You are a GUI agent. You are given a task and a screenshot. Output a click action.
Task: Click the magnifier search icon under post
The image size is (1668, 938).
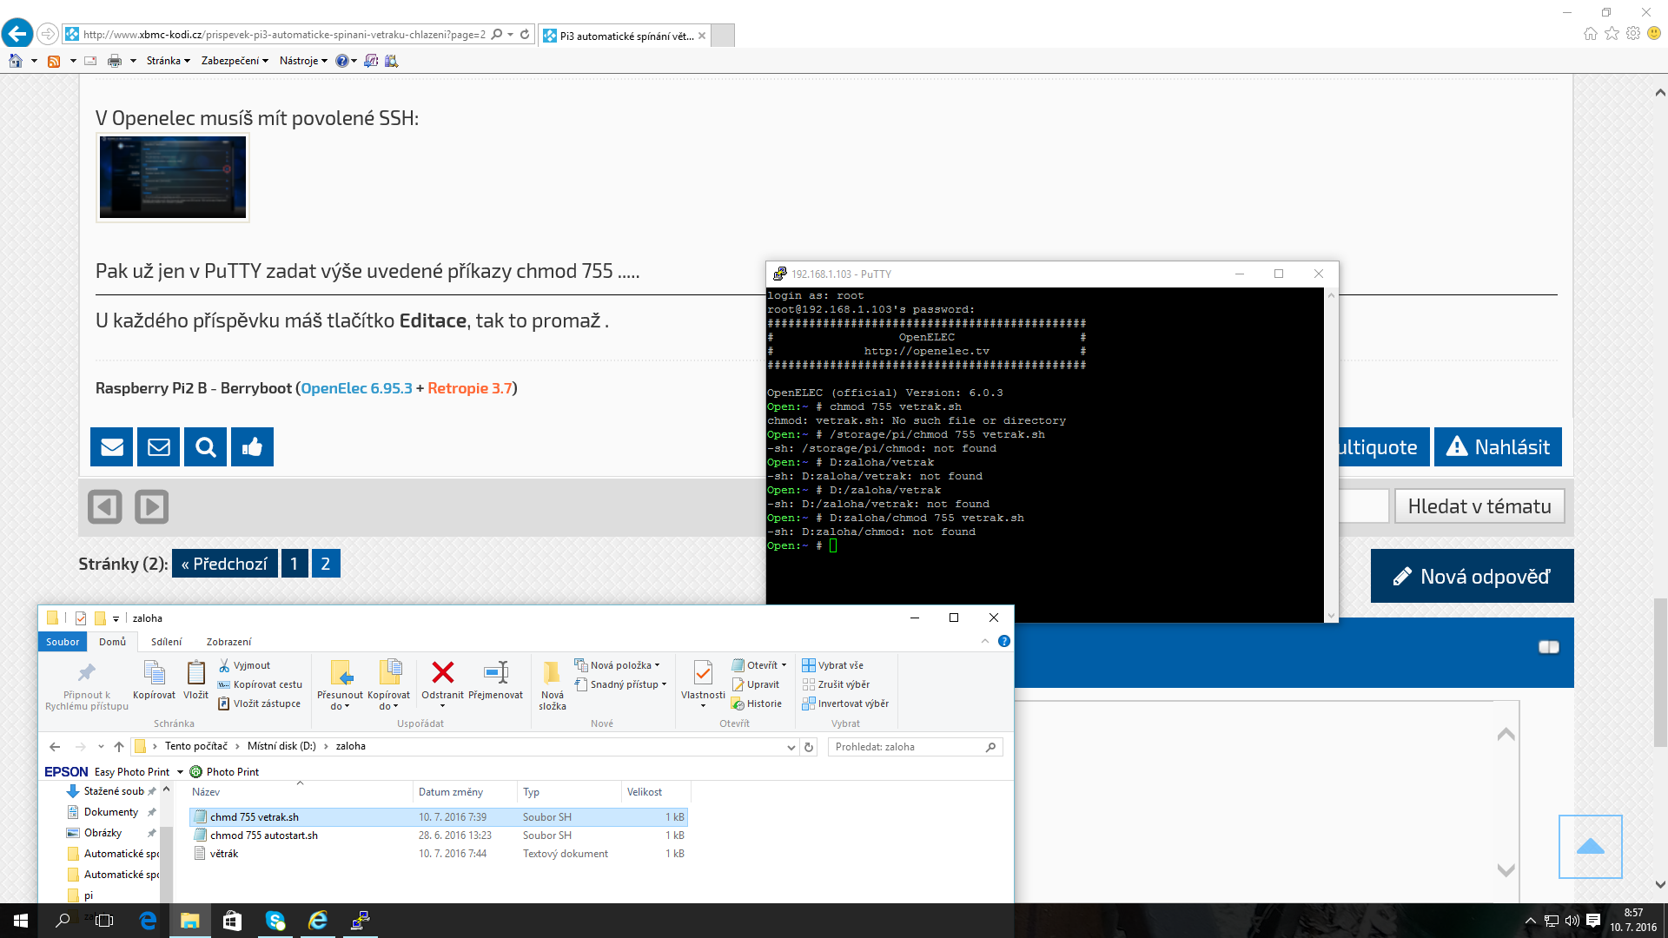tap(205, 447)
